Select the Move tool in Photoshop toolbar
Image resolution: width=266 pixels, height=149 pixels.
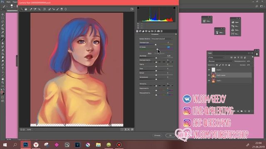pos(2,14)
